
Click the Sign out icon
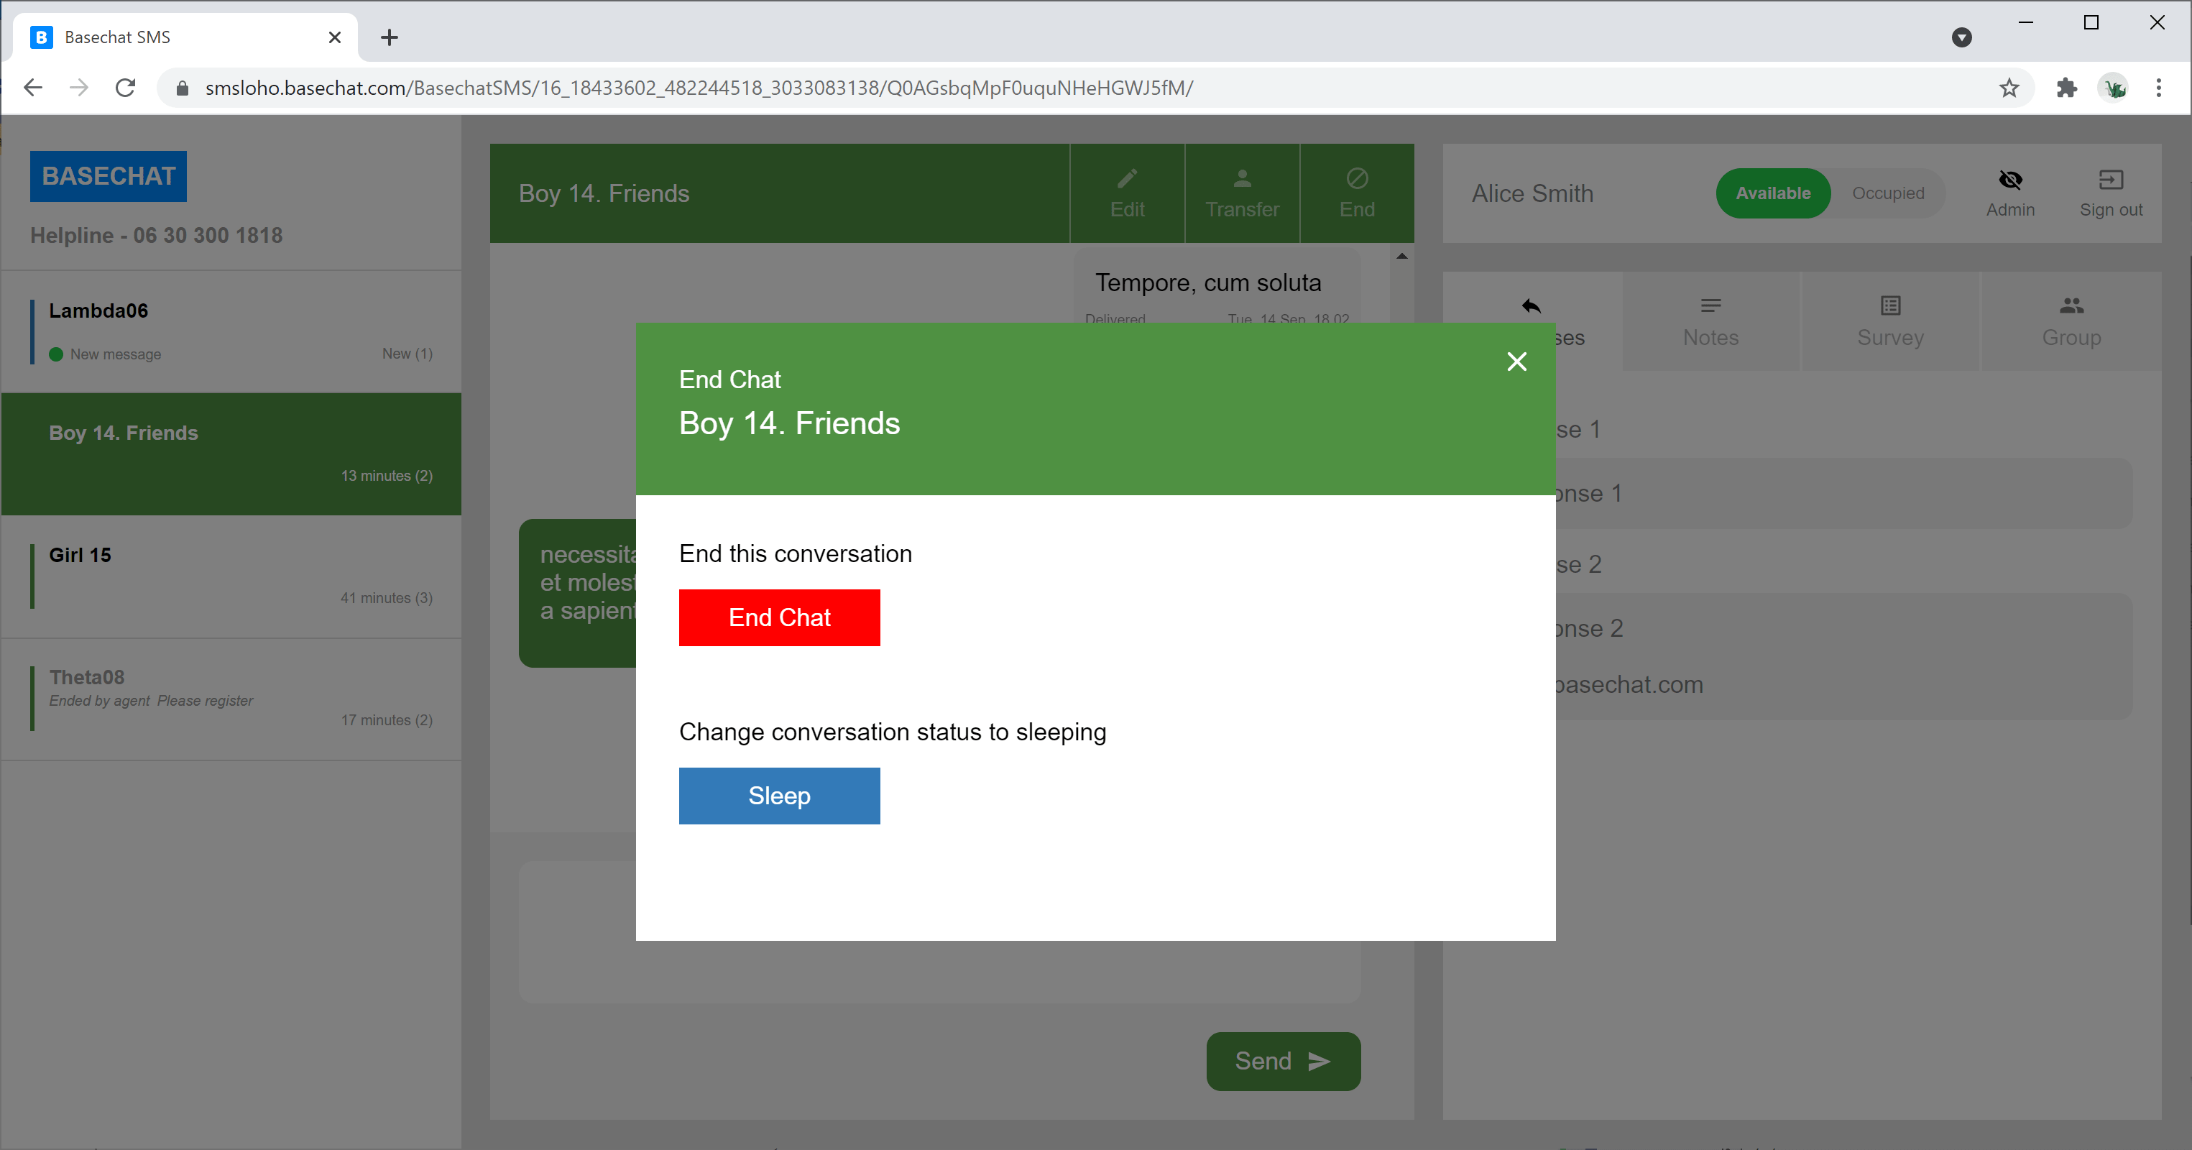pyautogui.click(x=2110, y=180)
